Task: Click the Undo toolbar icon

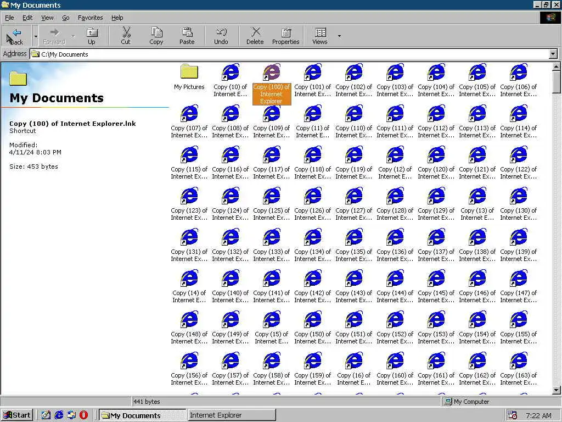Action: [221, 36]
